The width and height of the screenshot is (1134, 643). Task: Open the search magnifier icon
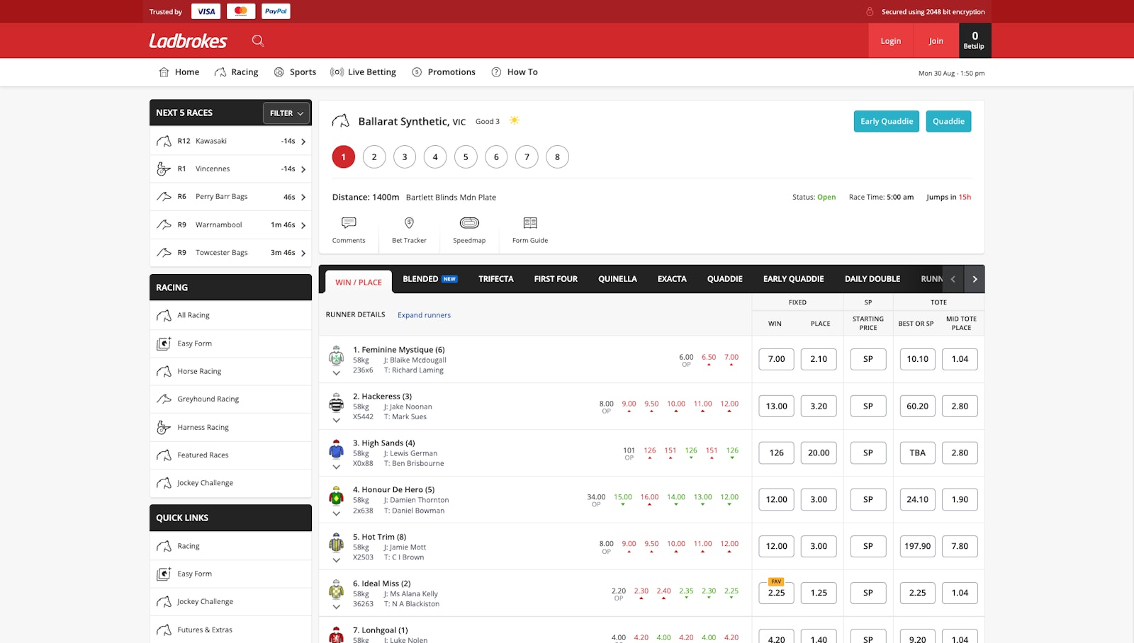257,40
